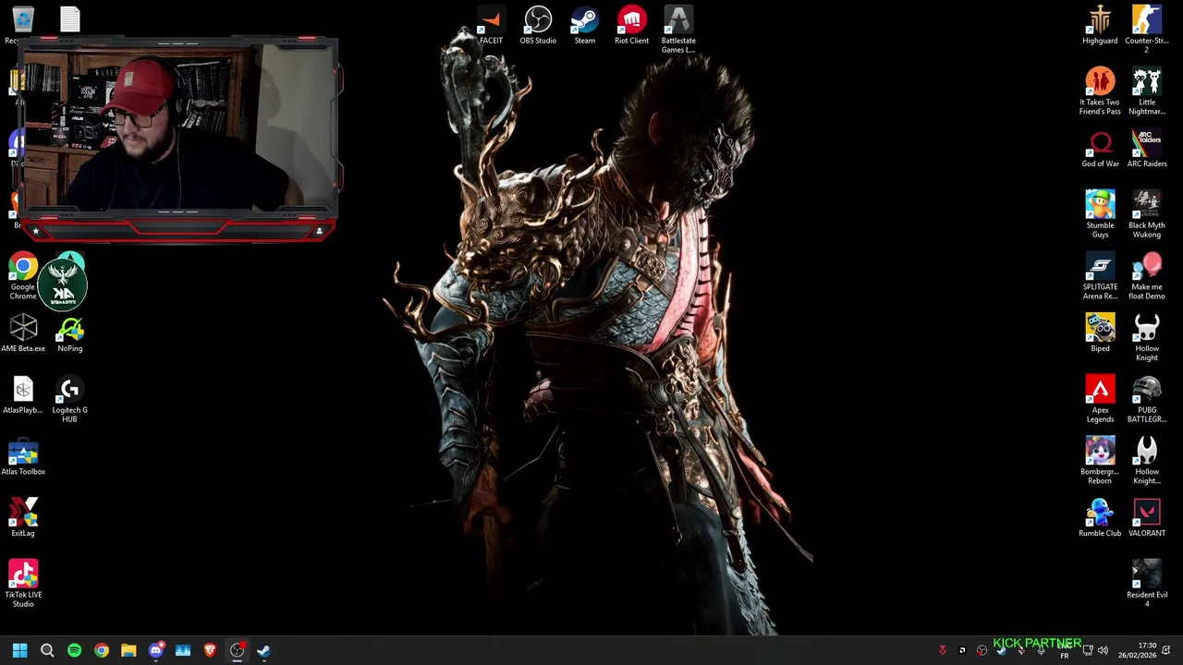Select the Hollow Knight Silksong icon
The width and height of the screenshot is (1183, 665).
(x=1147, y=460)
